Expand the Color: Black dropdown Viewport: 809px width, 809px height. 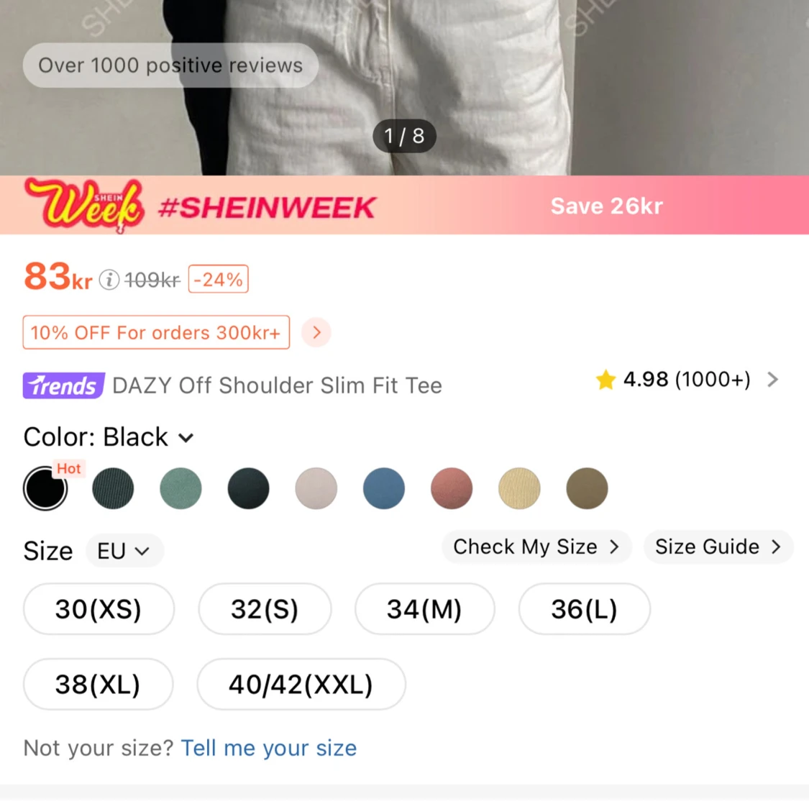pos(109,437)
